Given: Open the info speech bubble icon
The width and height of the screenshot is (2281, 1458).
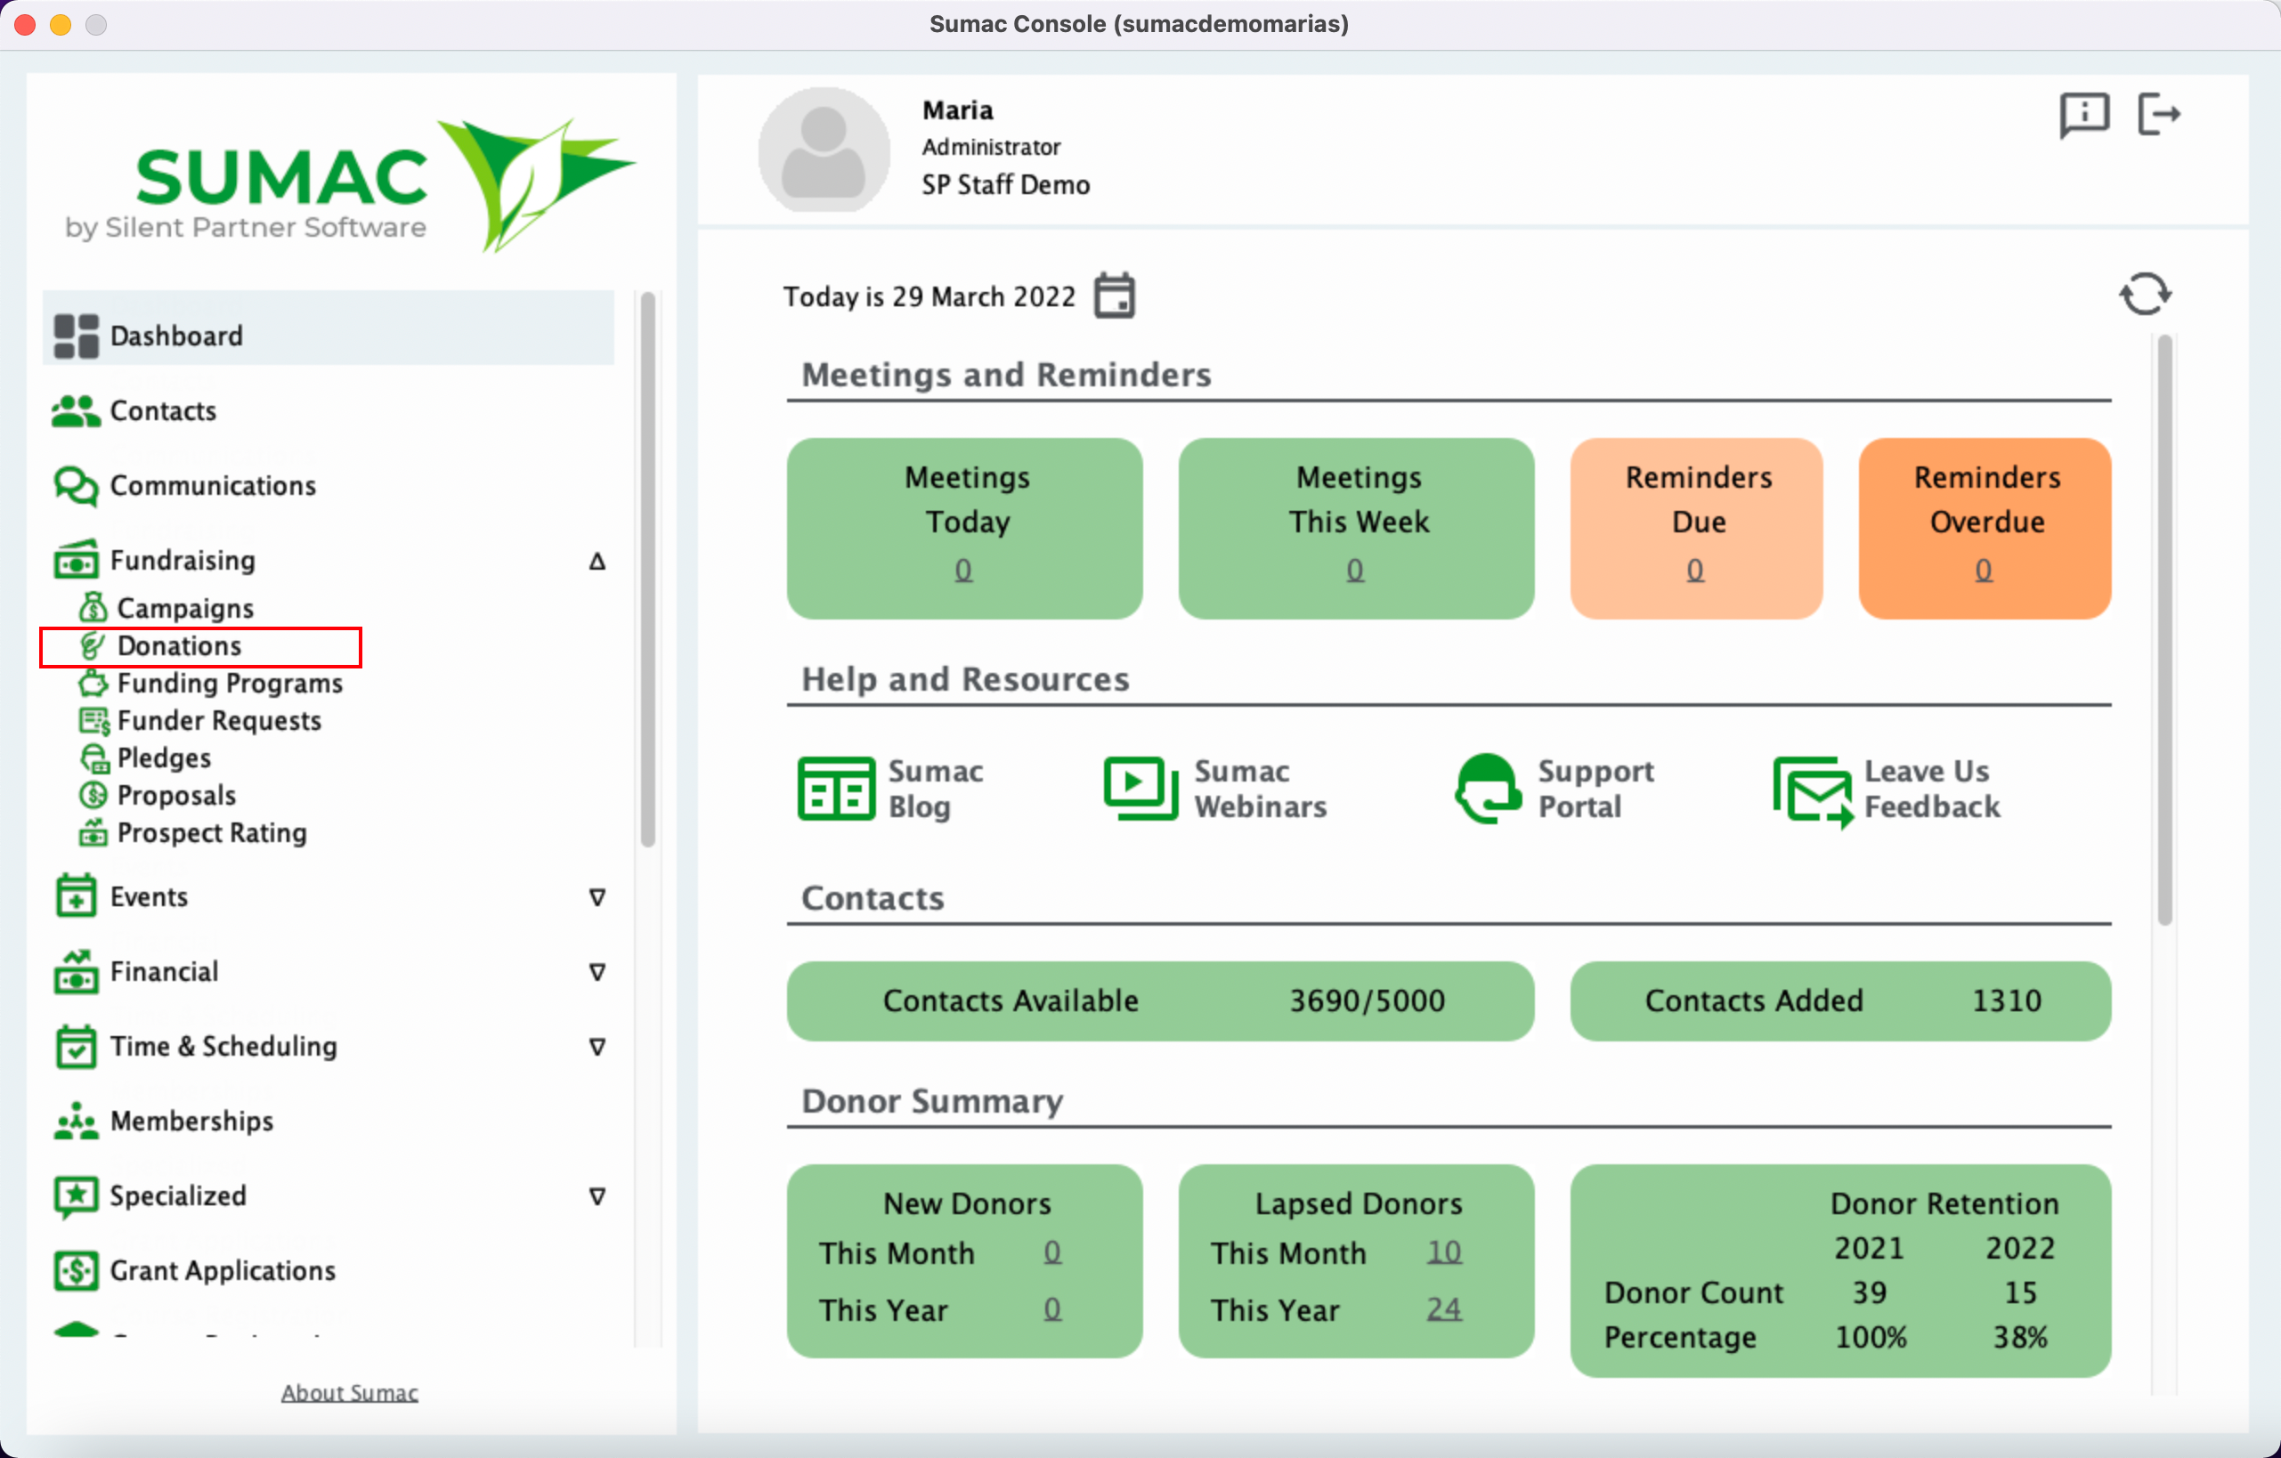Looking at the screenshot, I should (x=2084, y=116).
